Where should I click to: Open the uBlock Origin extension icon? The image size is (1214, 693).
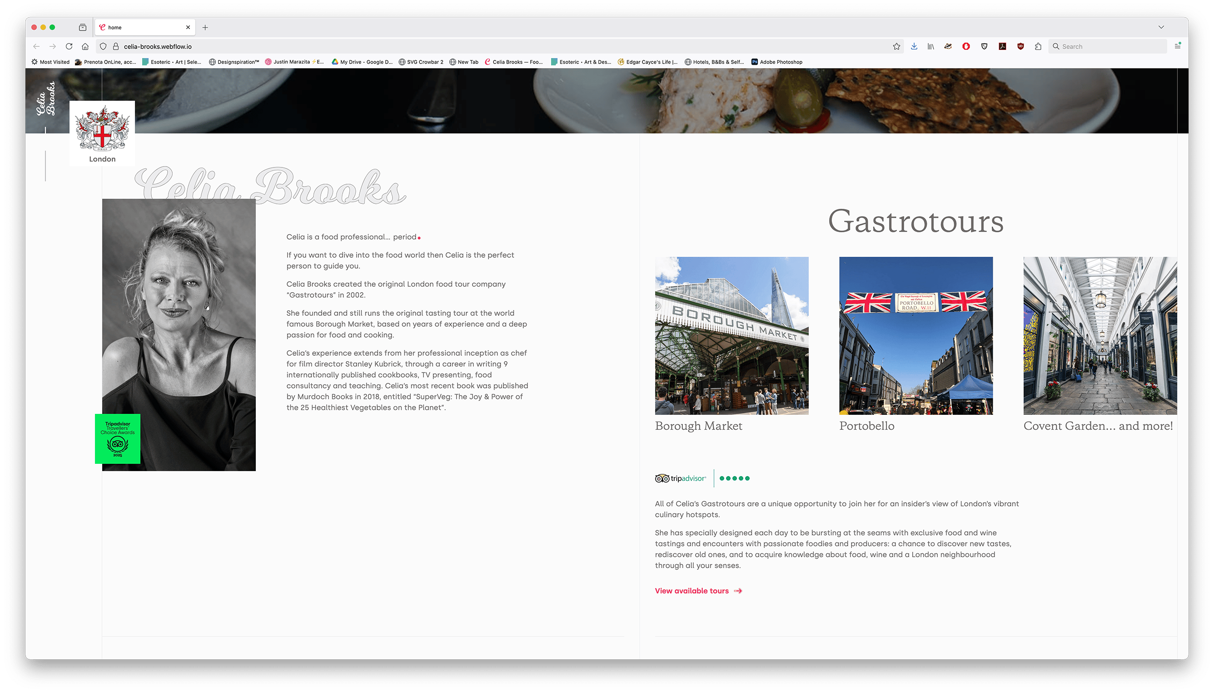pos(1020,46)
